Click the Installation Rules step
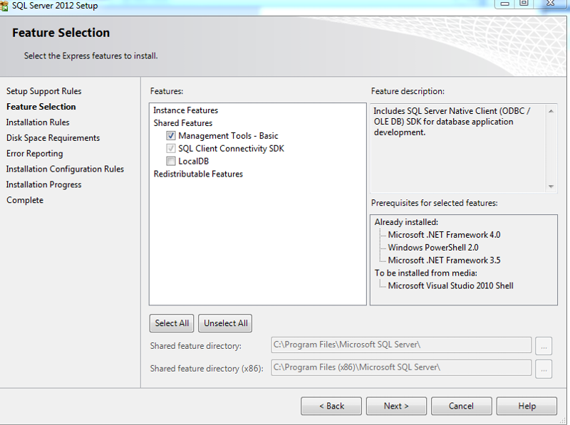 click(x=38, y=122)
